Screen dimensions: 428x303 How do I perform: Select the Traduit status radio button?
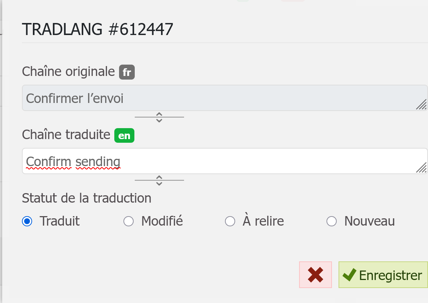pyautogui.click(x=27, y=221)
